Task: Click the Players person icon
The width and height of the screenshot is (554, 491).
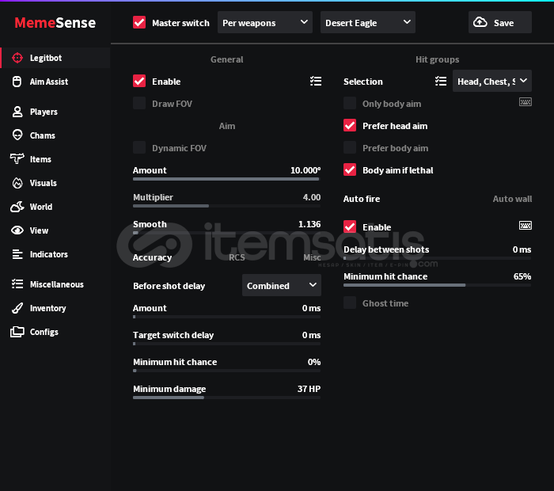Action: tap(17, 112)
